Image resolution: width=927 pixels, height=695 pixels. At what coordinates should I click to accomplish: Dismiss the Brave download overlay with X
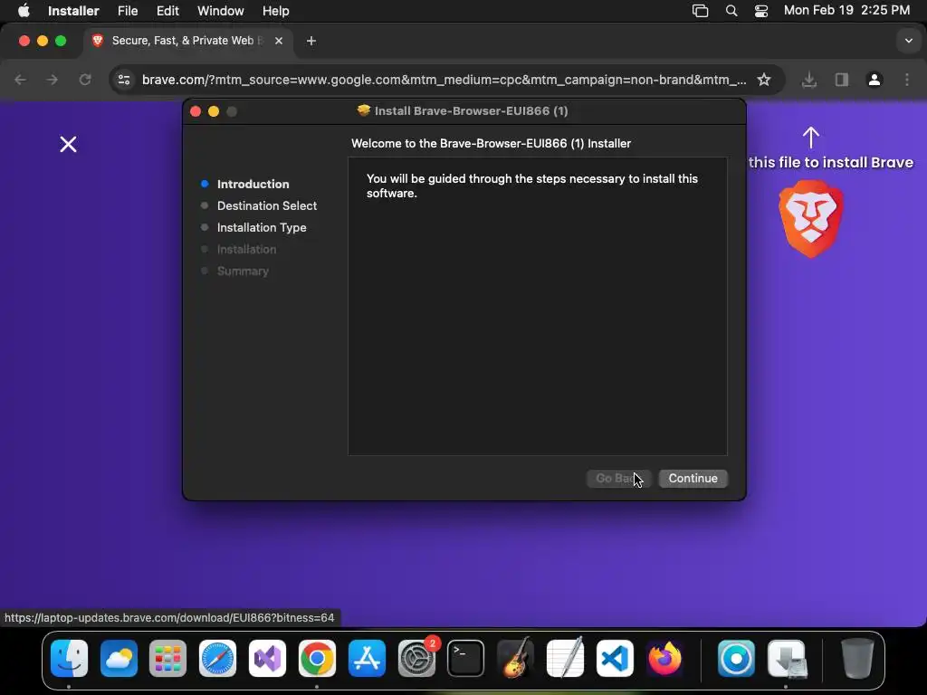pyautogui.click(x=68, y=144)
